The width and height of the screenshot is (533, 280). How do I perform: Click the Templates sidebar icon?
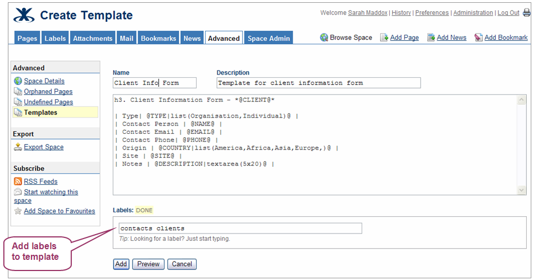[x=18, y=112]
